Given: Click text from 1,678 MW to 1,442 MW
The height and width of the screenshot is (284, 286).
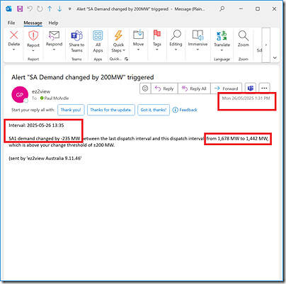Looking at the screenshot, I should point(237,139).
